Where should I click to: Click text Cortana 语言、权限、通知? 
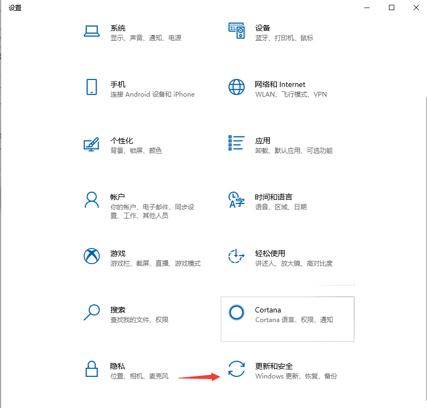294,320
